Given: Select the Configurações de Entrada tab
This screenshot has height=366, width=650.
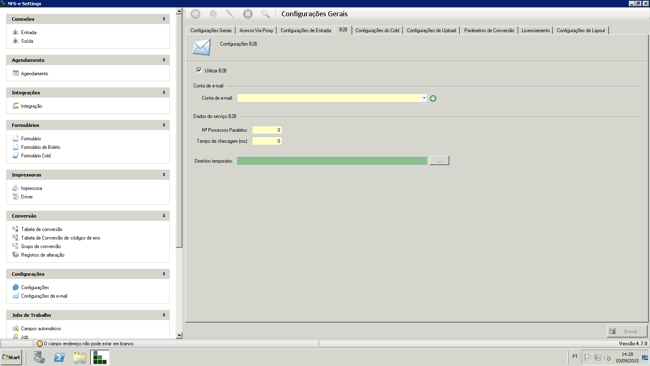Looking at the screenshot, I should pyautogui.click(x=305, y=30).
